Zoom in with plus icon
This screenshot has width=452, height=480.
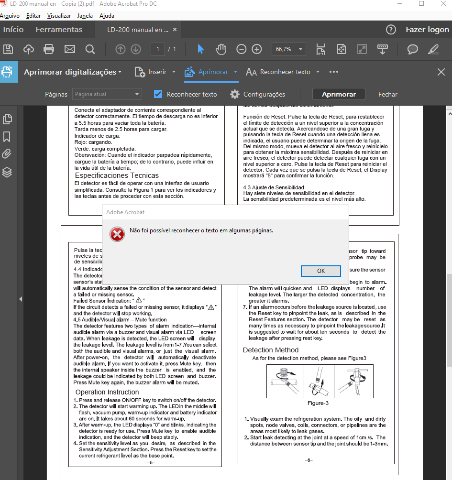pos(257,49)
